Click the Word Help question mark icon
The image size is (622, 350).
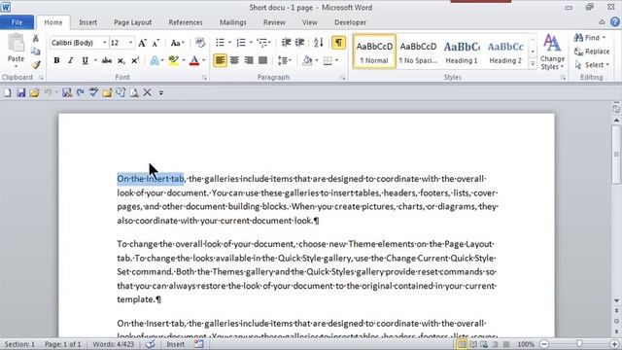tap(615, 22)
